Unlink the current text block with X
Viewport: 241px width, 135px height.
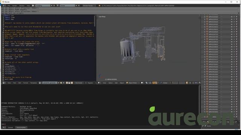64,83
